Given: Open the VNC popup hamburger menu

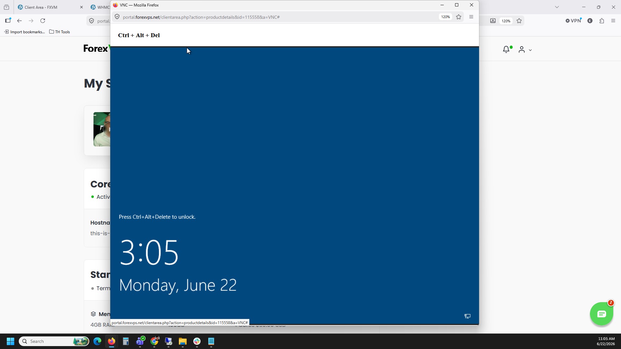Looking at the screenshot, I should coord(471,17).
